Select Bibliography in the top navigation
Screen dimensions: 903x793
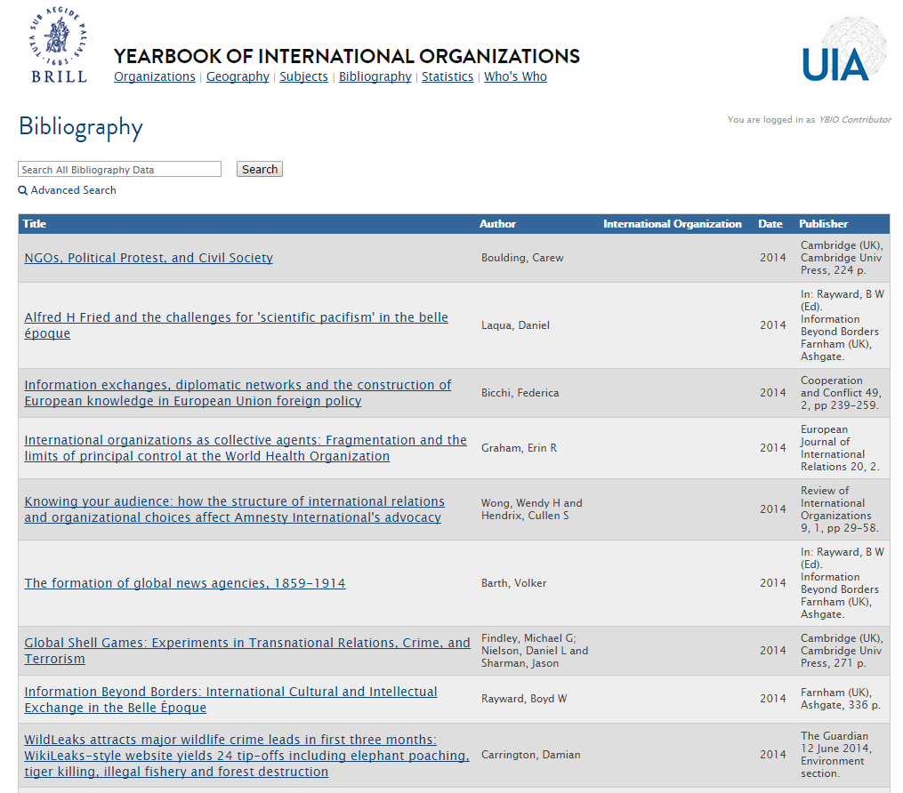click(x=375, y=76)
